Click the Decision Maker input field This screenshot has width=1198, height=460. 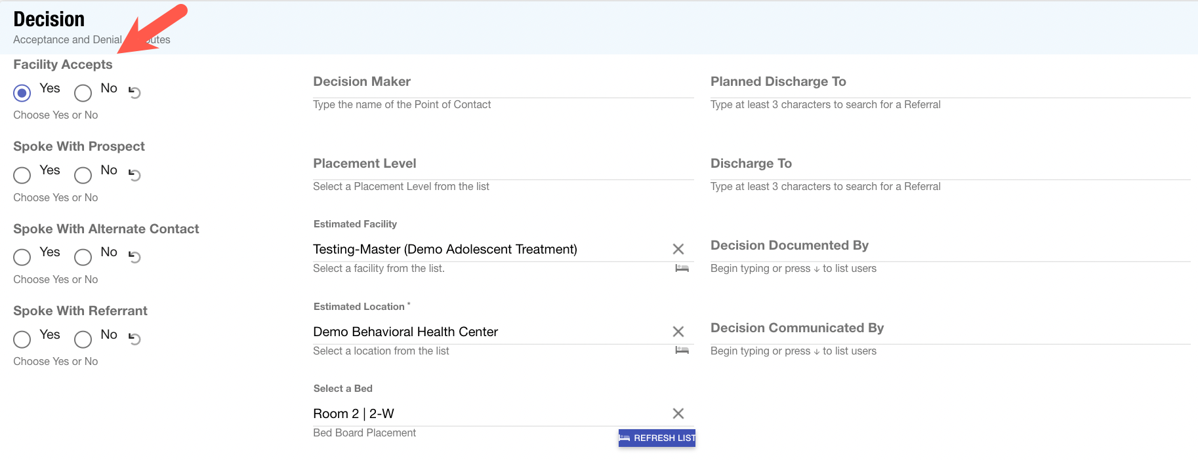[503, 88]
